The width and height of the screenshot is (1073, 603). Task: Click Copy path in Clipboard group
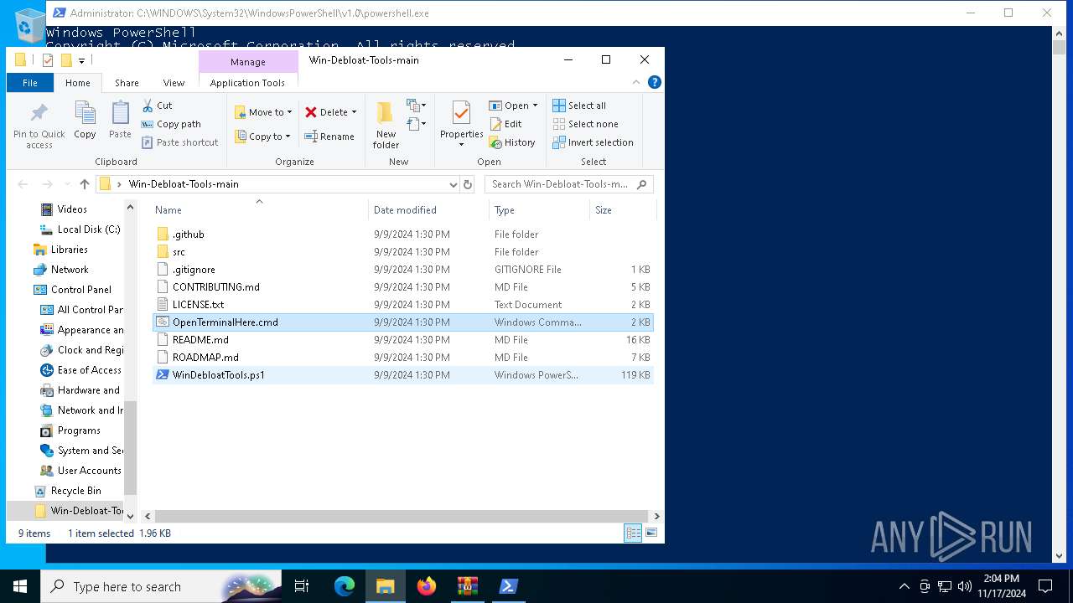tap(171, 124)
